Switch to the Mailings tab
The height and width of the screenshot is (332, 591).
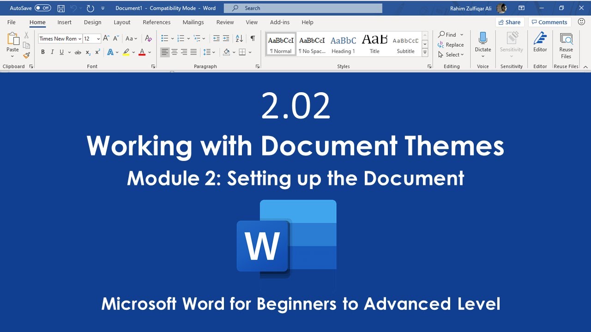pyautogui.click(x=193, y=22)
